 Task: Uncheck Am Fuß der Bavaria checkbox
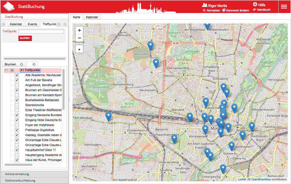pyautogui.click(x=17, y=80)
